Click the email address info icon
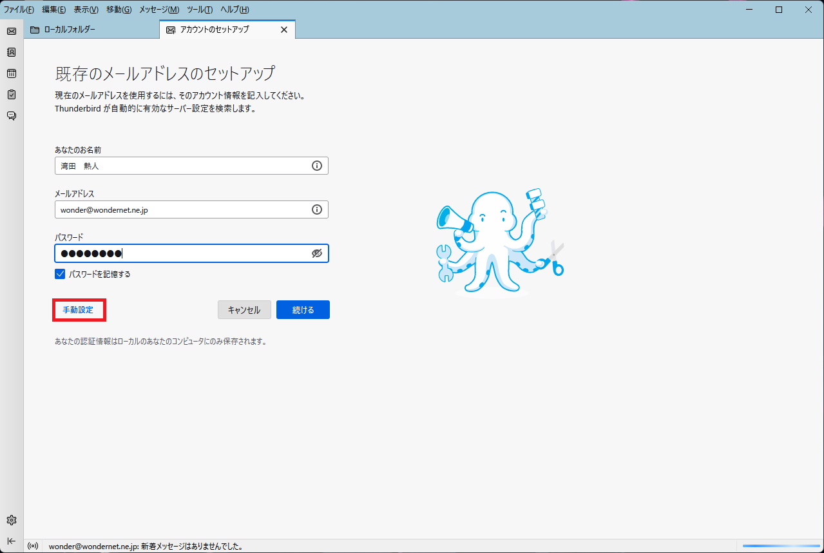 coord(317,209)
